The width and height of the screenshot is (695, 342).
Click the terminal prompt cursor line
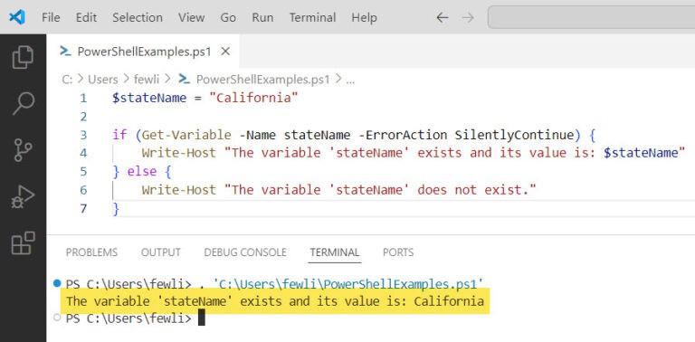135,318
